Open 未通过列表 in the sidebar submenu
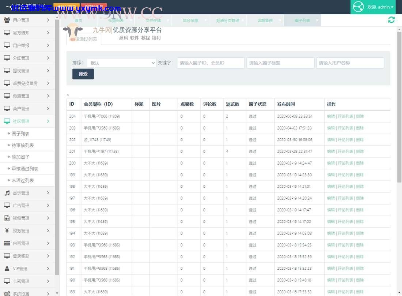Image resolution: width=402 pixels, height=296 pixels. pos(23,180)
